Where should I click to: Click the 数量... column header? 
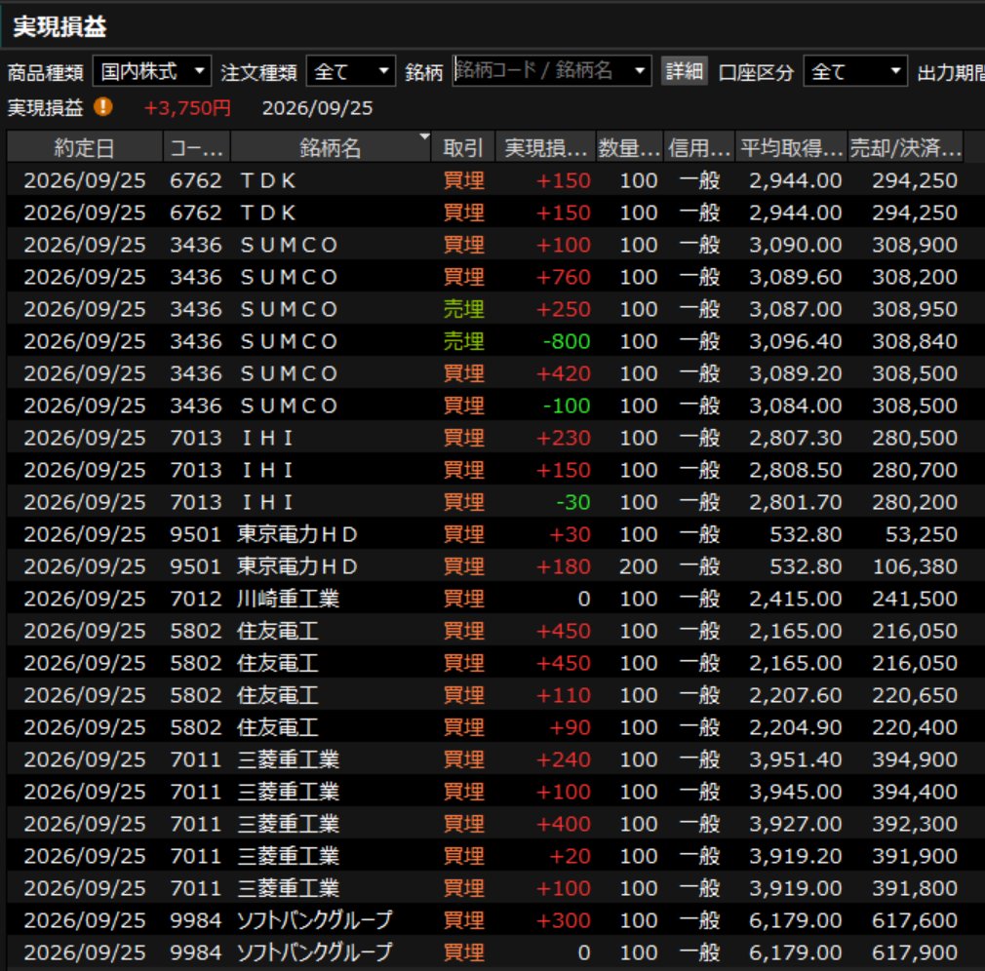pos(629,147)
